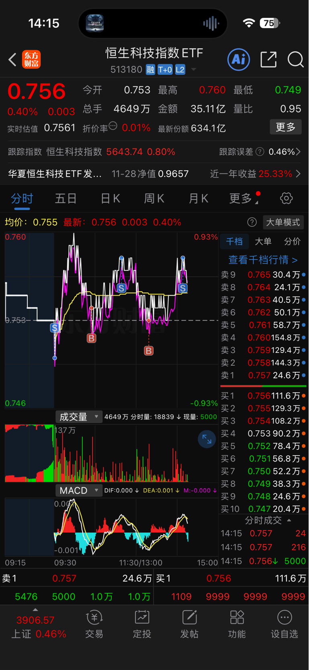Image resolution: width=309 pixels, height=670 pixels.
Task: Open 近一年收益 25.33% arrow
Action: click(x=299, y=174)
